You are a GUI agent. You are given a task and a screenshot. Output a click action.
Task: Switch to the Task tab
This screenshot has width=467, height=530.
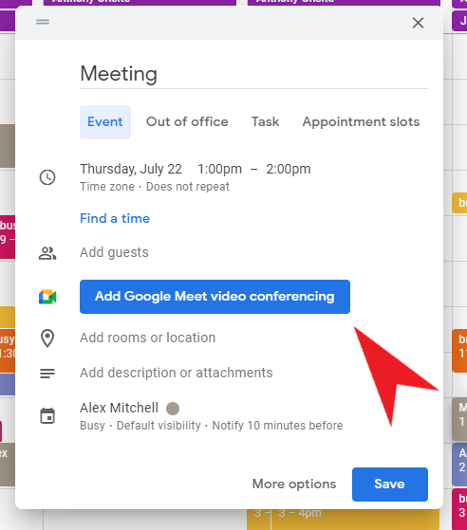tap(266, 122)
